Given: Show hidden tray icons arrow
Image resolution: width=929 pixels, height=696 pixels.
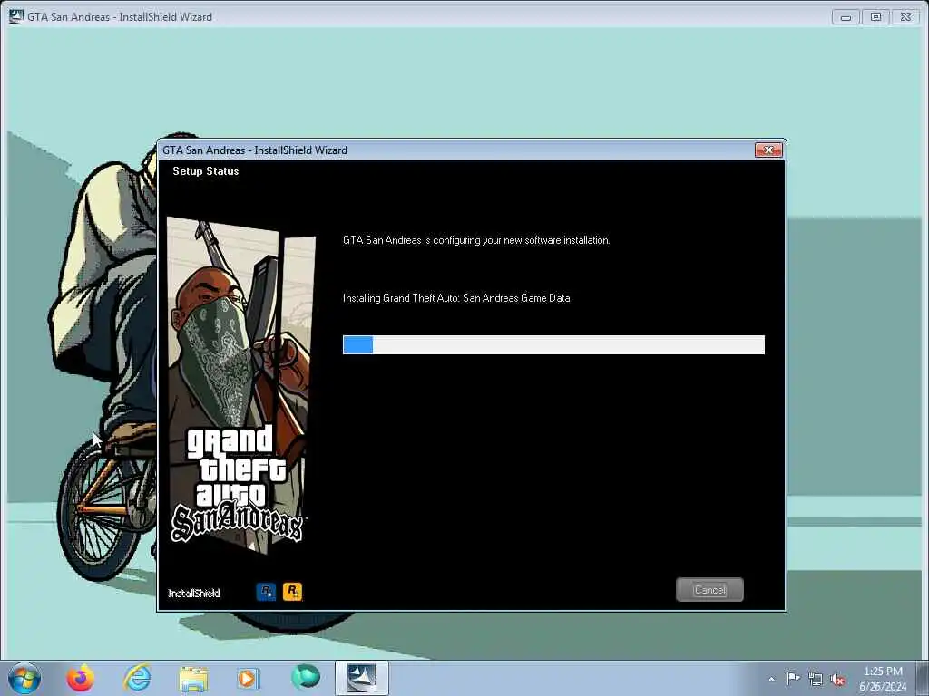Looking at the screenshot, I should click(771, 679).
